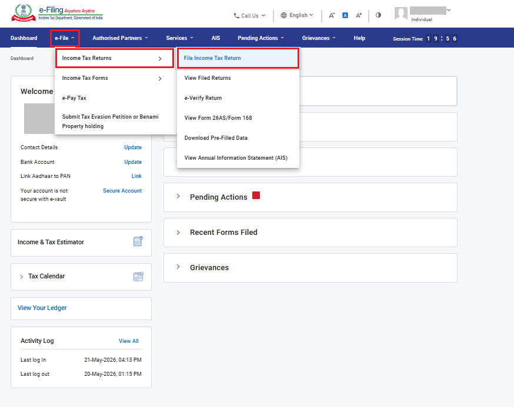Open View Form 26AS/Form 168
Screen dimensions: 514x407
click(218, 118)
